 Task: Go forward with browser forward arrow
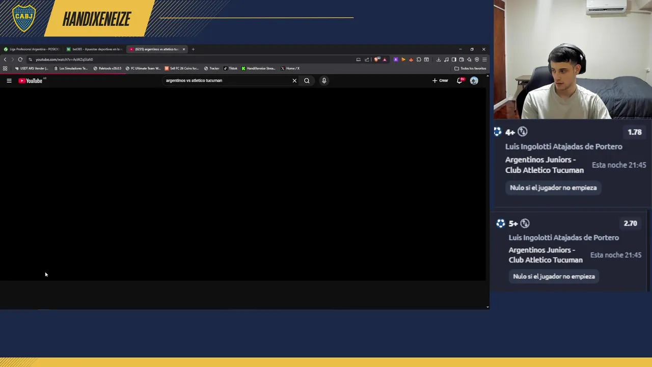point(13,60)
